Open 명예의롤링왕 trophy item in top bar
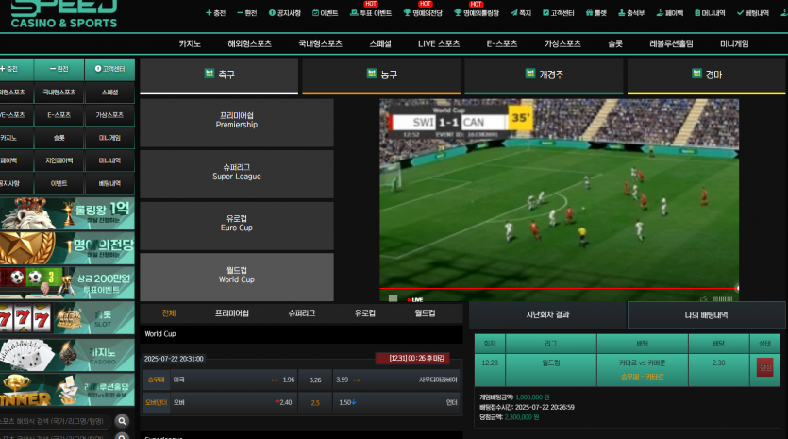Viewport: 788px width, 439px height. (477, 12)
